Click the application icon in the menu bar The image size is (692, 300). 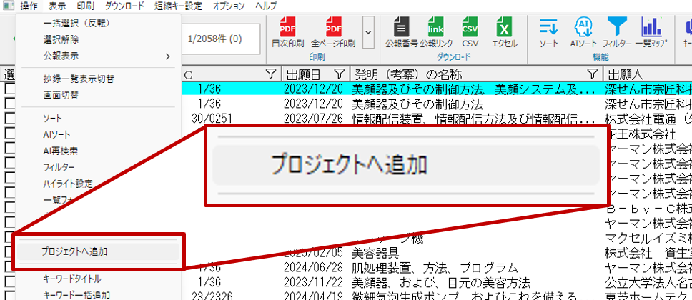[x=9, y=6]
